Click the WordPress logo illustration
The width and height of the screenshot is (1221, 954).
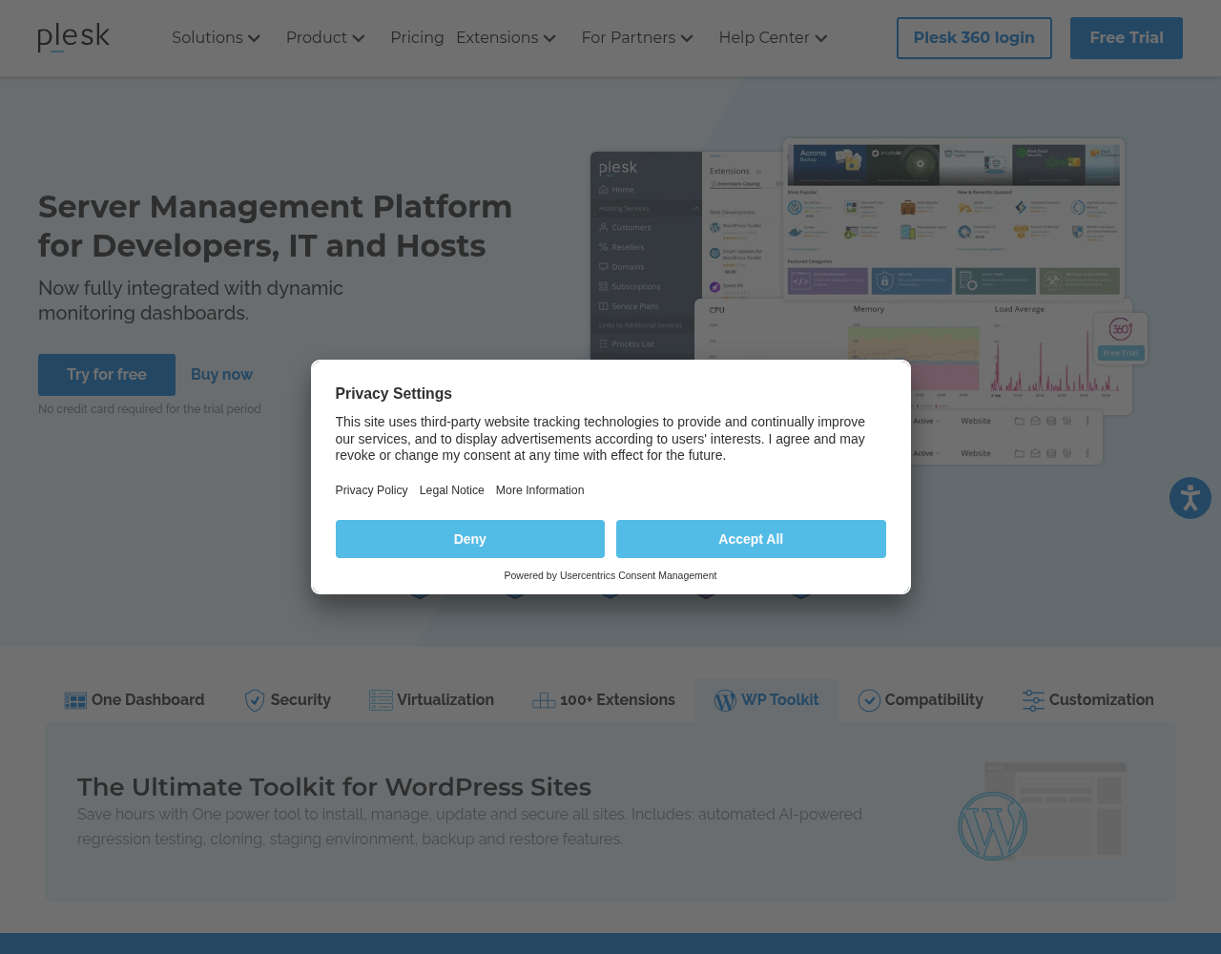[x=992, y=826]
